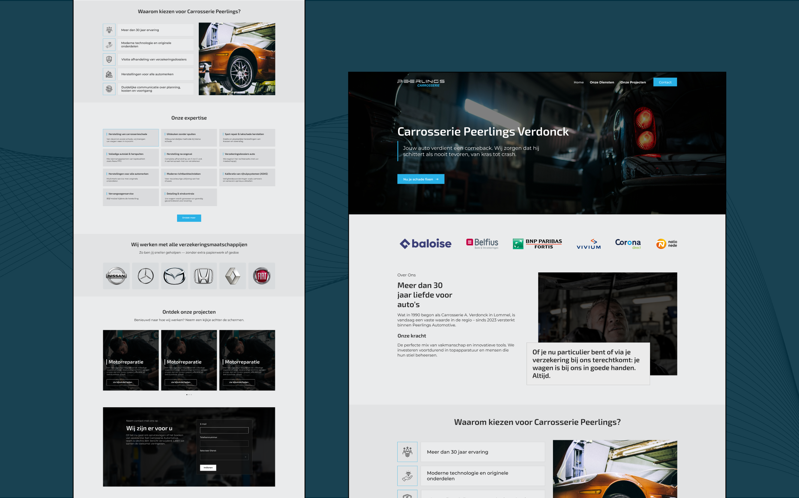Image resolution: width=799 pixels, height=498 pixels.
Task: Click the Nu je schade fixen button
Action: click(x=421, y=179)
